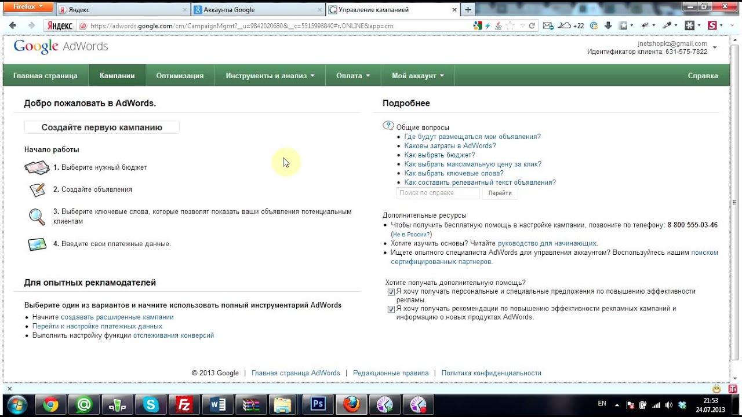Expand the Мой аккаунт dropdown menu
This screenshot has width=742, height=417.
click(x=417, y=76)
